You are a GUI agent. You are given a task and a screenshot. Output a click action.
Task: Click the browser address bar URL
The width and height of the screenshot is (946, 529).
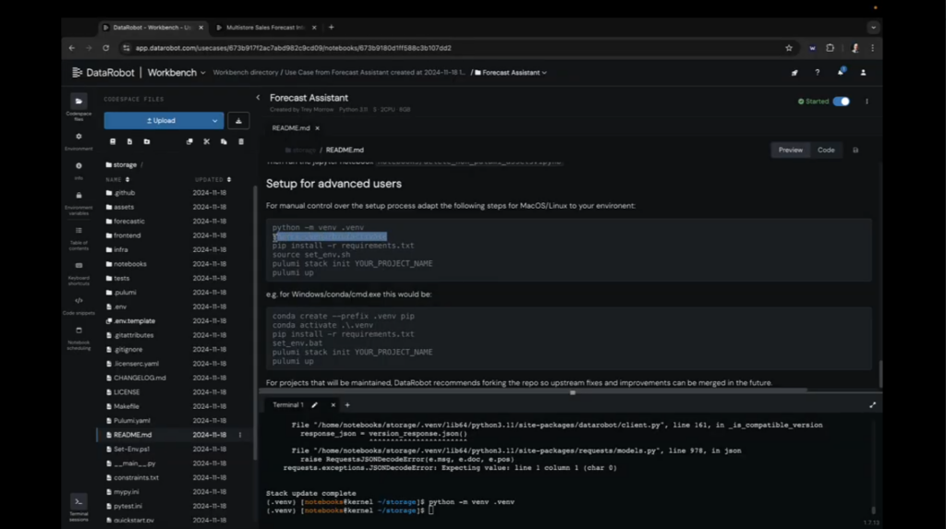tap(293, 48)
